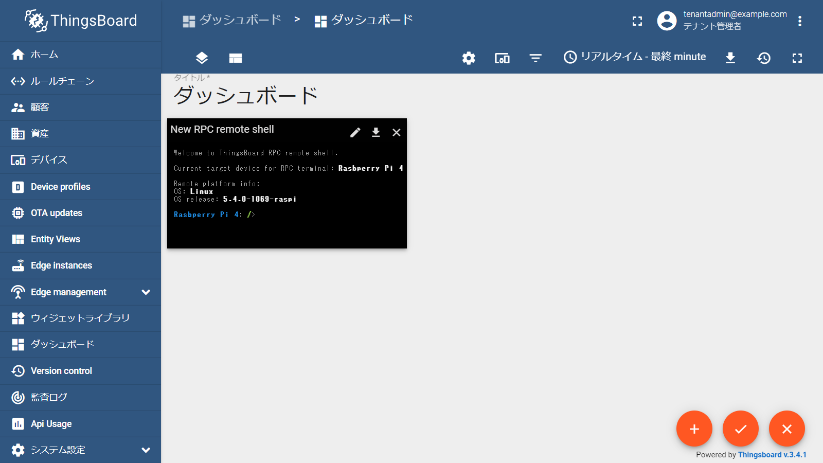Edit the RPC remote shell widget

[x=355, y=133]
